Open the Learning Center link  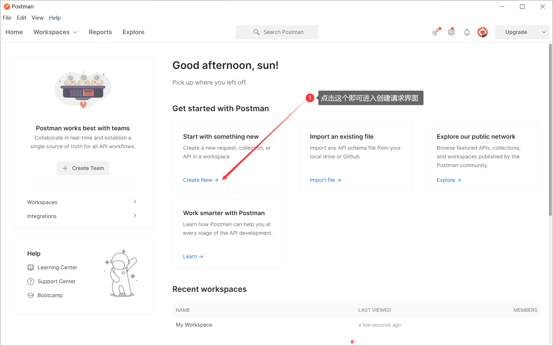tap(57, 268)
